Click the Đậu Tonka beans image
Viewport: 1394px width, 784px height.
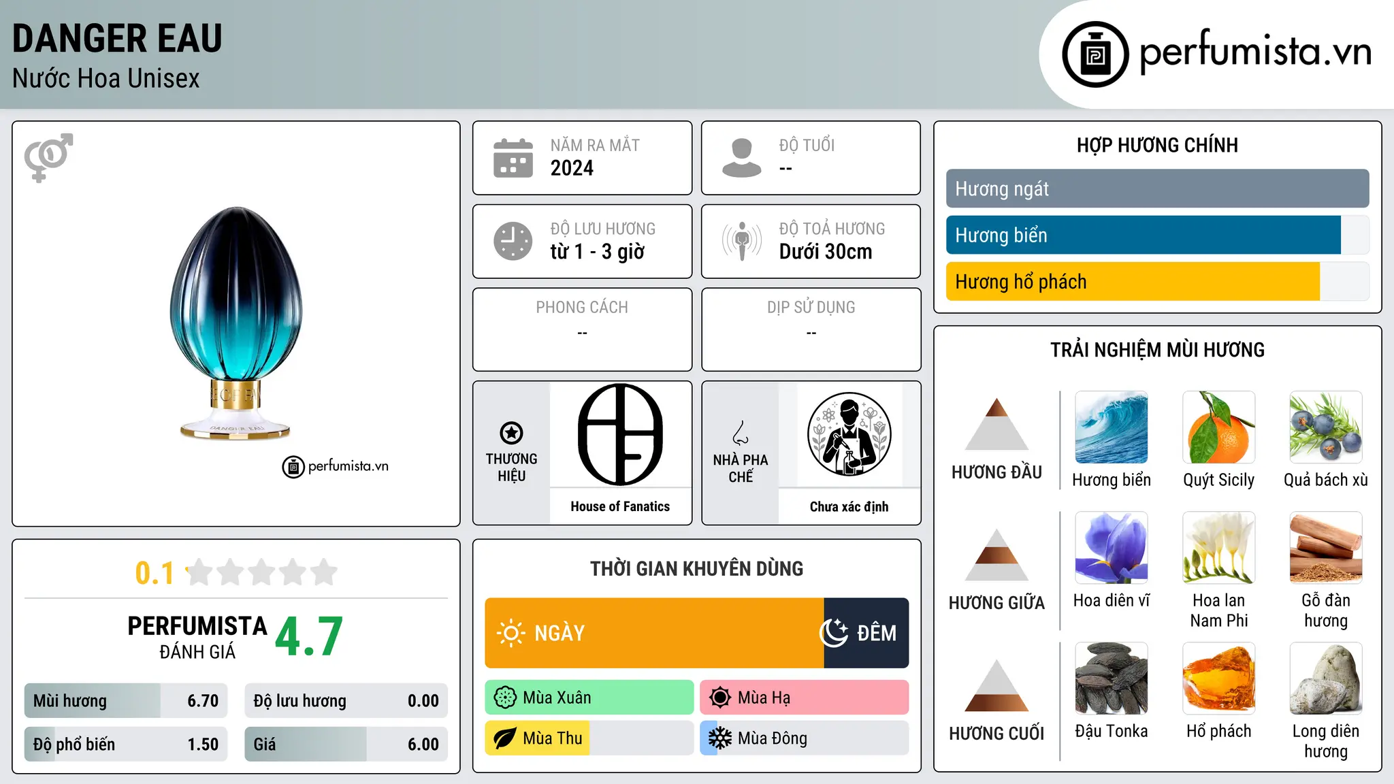coord(1112,679)
